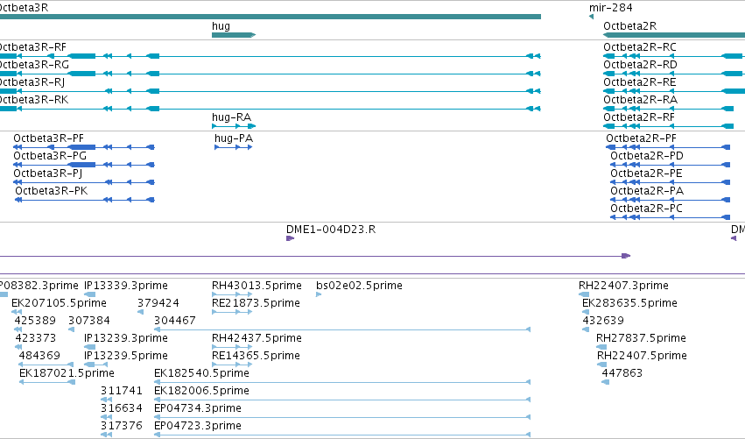Click the Octbeta2R gene label
745x439 pixels.
(x=630, y=26)
